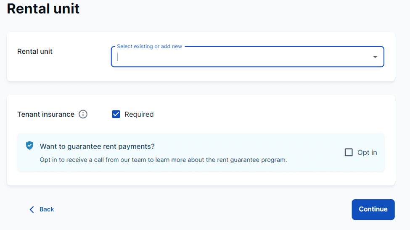Enable the Opt in checkbox
Viewport: 410px width, 230px height.
pos(349,152)
